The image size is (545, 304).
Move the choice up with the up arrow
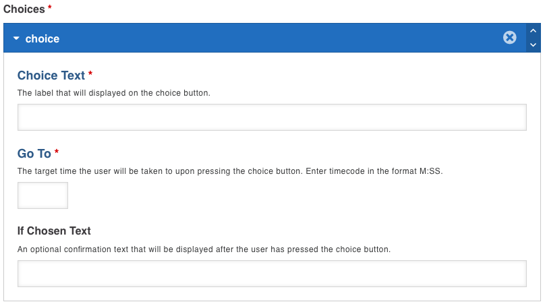pyautogui.click(x=533, y=31)
